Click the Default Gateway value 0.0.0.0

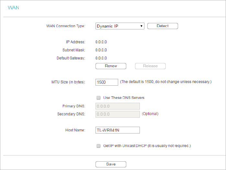(101, 58)
